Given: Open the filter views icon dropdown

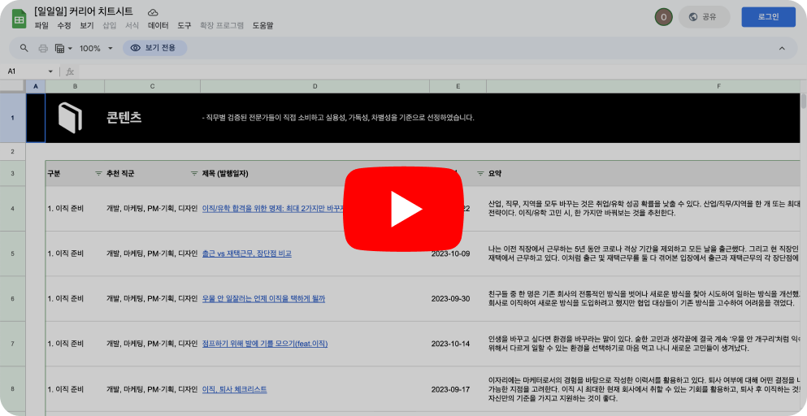Looking at the screenshot, I should (x=63, y=49).
